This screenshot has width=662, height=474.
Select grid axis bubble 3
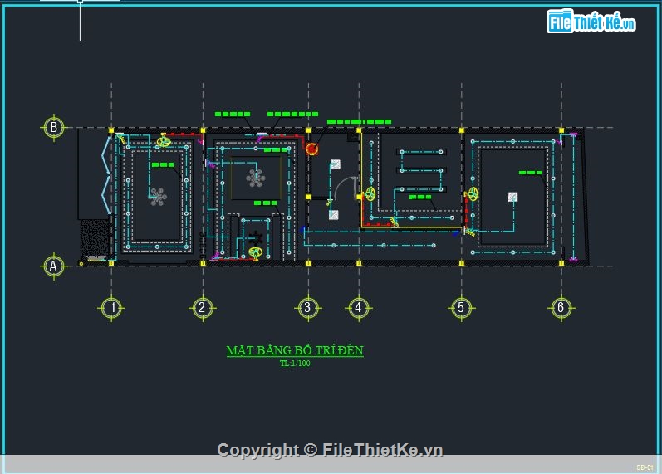(308, 308)
